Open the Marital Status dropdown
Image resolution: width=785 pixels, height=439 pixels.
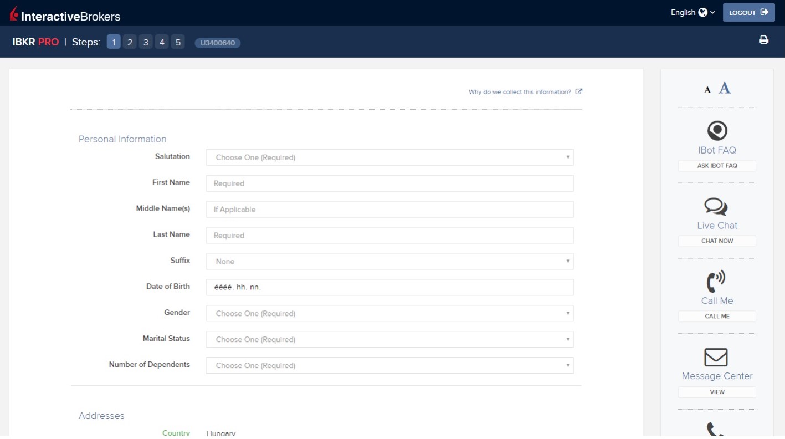click(389, 340)
